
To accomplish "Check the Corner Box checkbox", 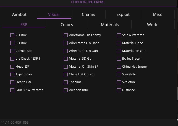I will (x=12, y=51).
